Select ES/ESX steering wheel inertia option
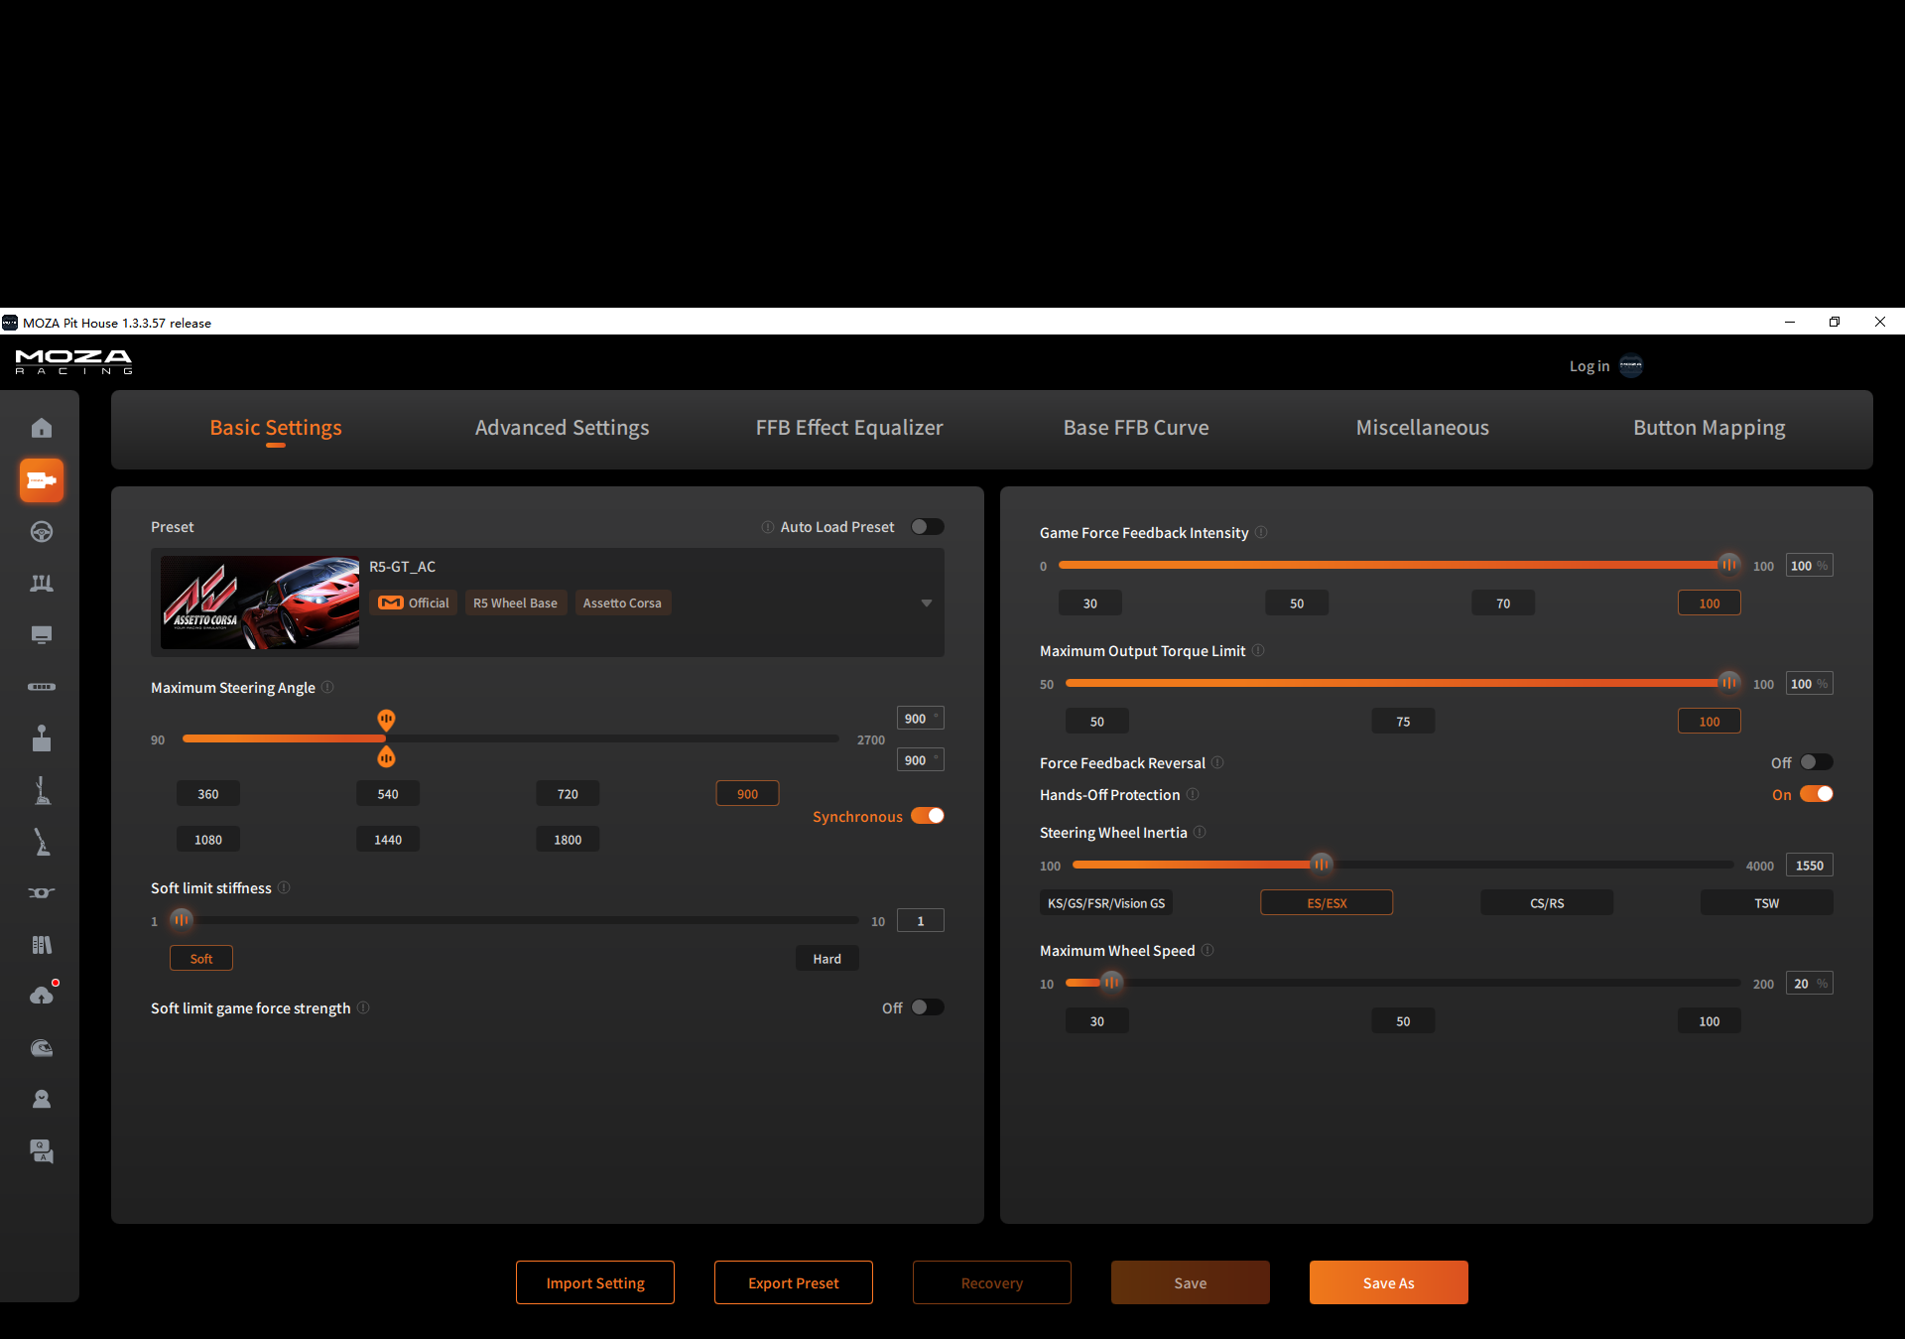 (x=1327, y=903)
